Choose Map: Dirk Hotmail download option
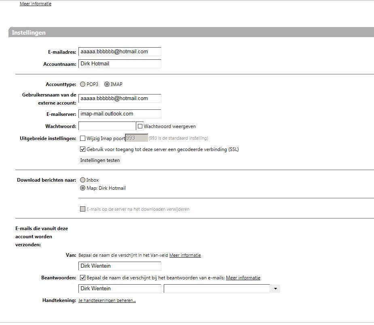Screen dimensions: 374x325 point(82,188)
